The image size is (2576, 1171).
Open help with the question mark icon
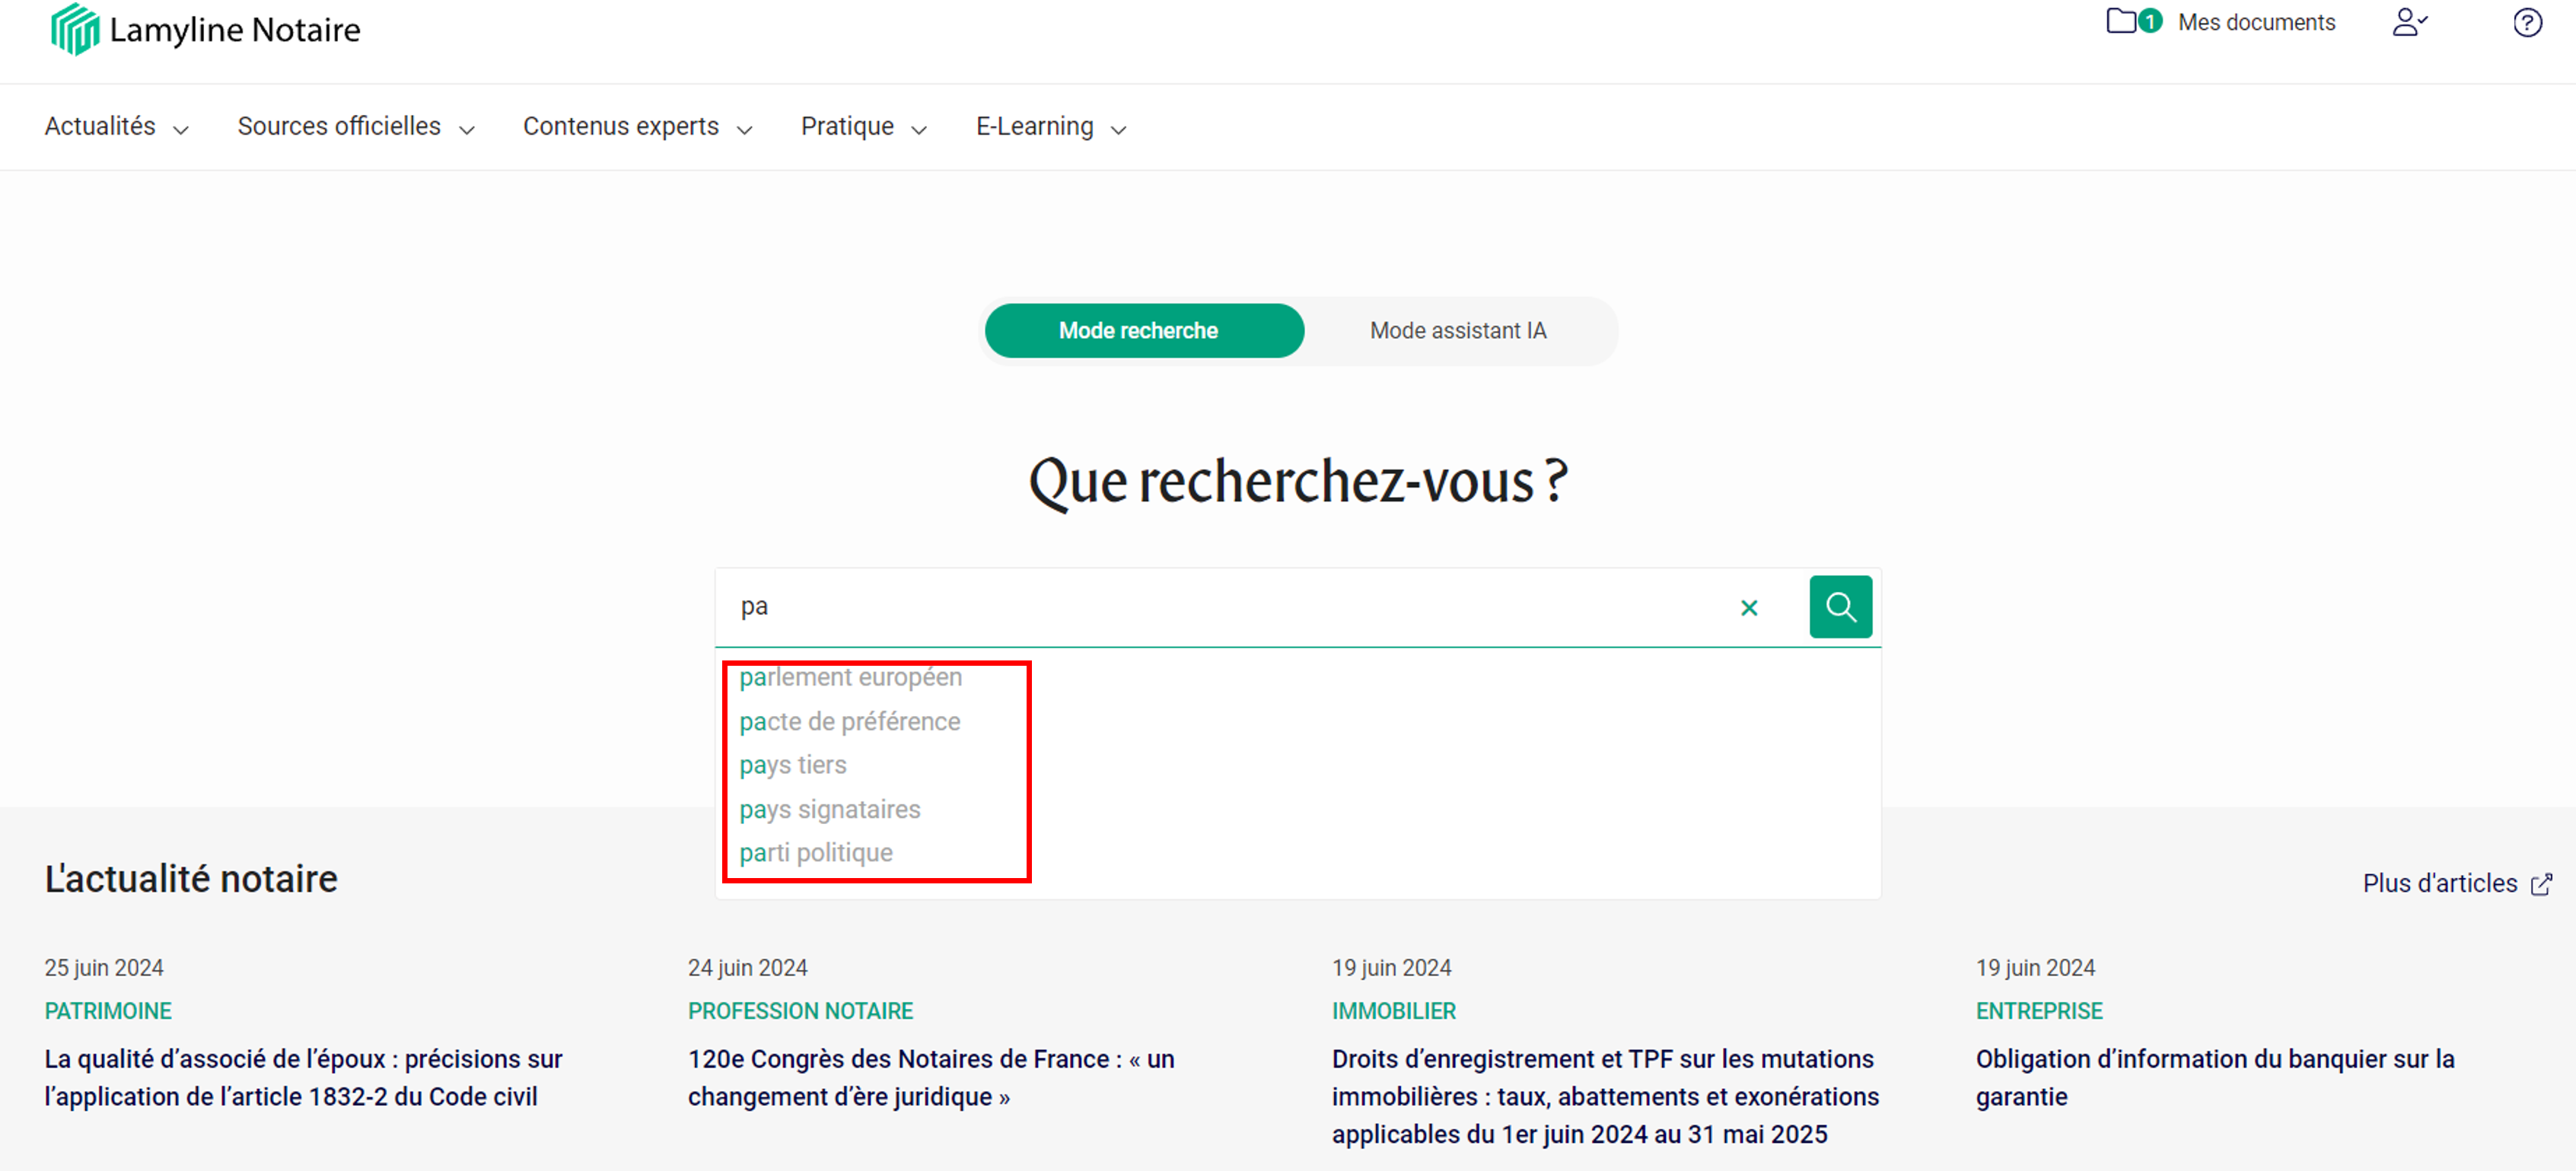point(2528,22)
